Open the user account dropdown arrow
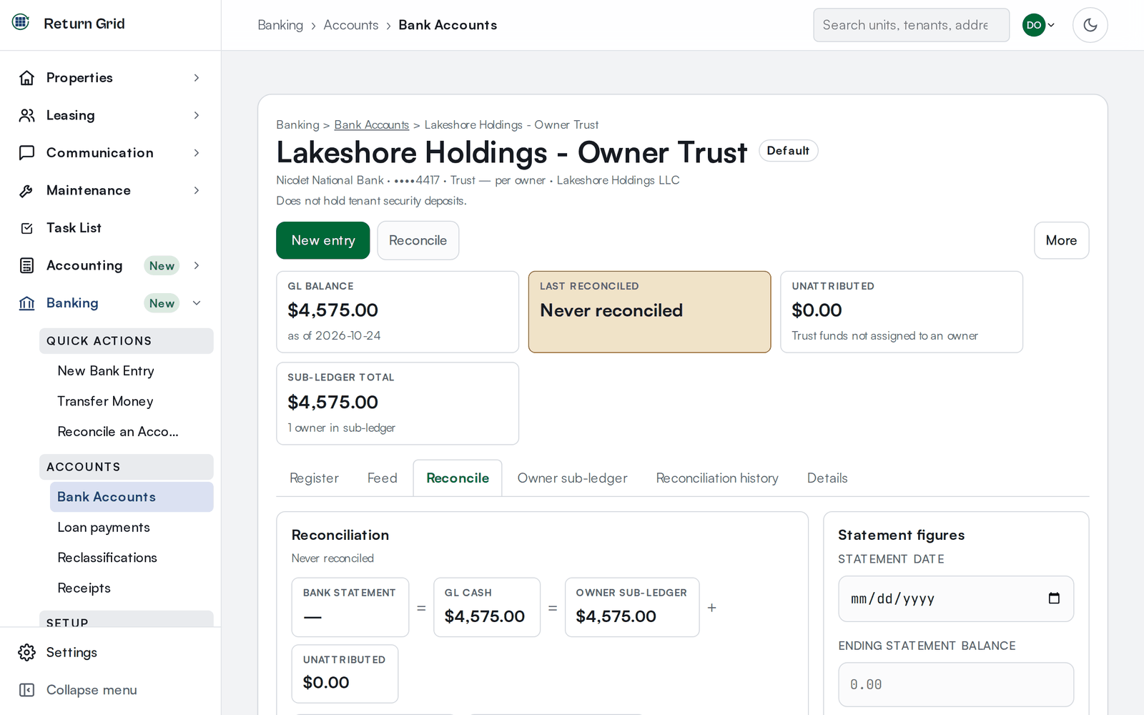Viewport: 1144px width, 715px height. coord(1051,25)
